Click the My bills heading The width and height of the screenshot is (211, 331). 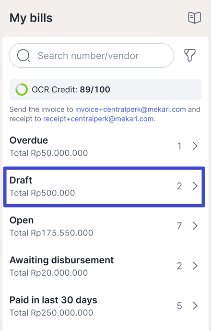[31, 18]
